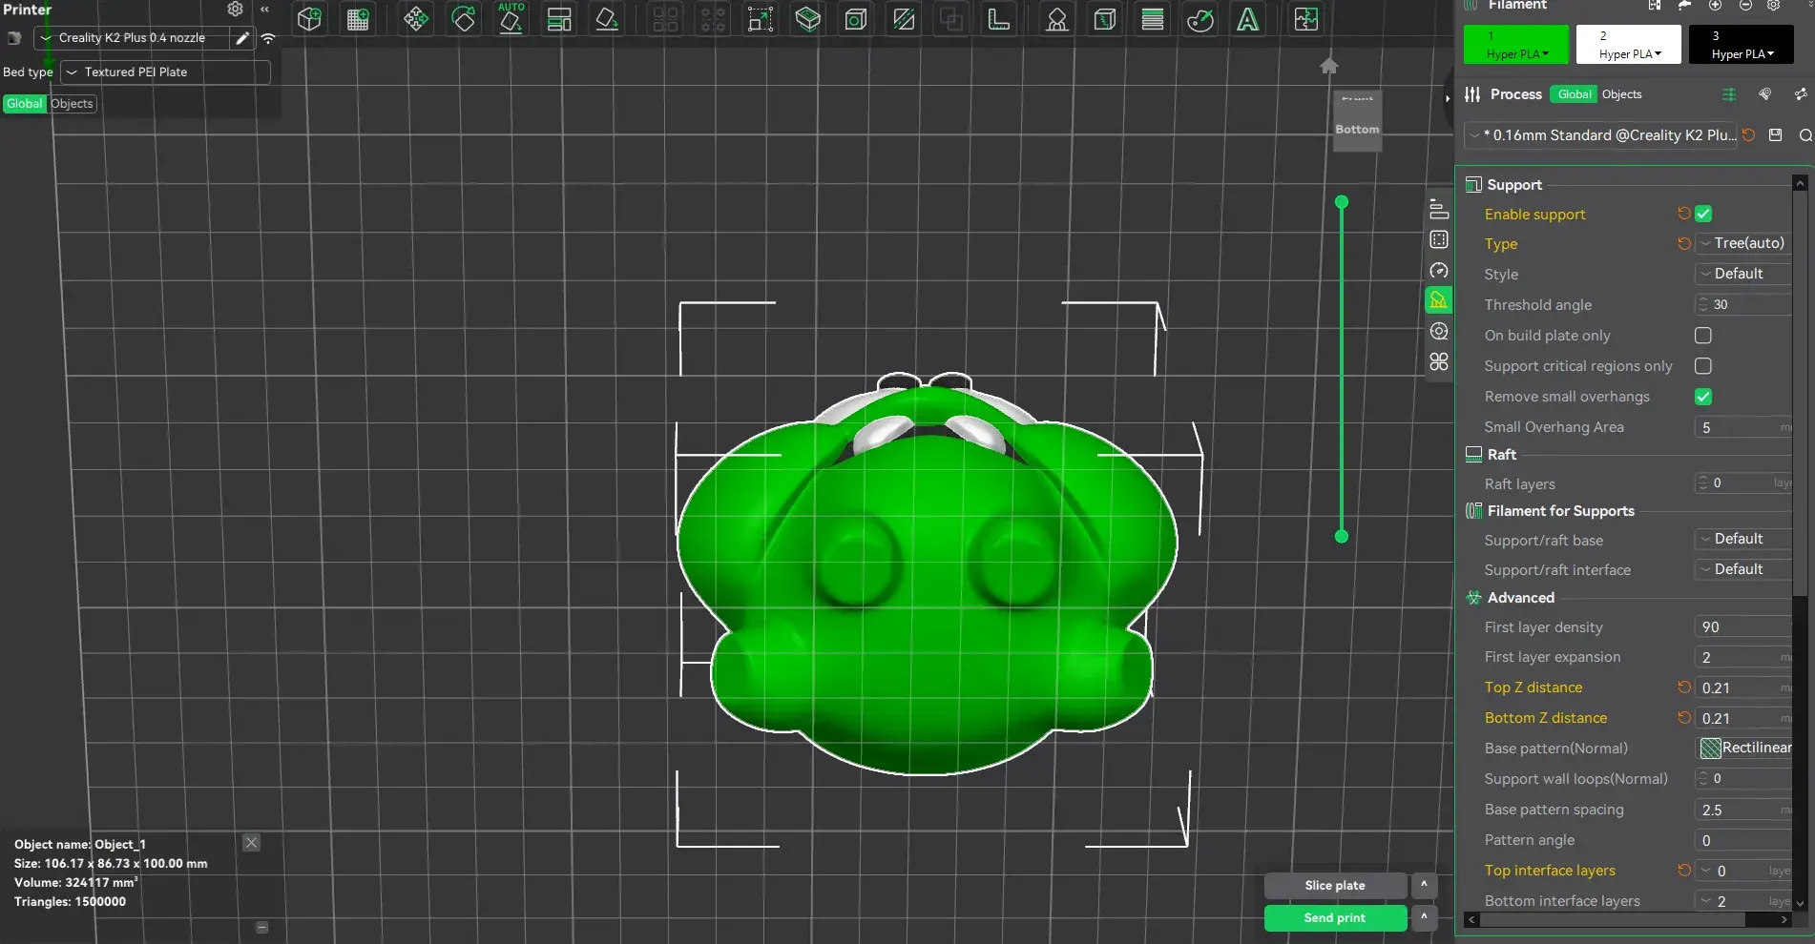Screen dimensions: 1815x944
Task: Open the Strength settings side tab
Action: [1438, 240]
